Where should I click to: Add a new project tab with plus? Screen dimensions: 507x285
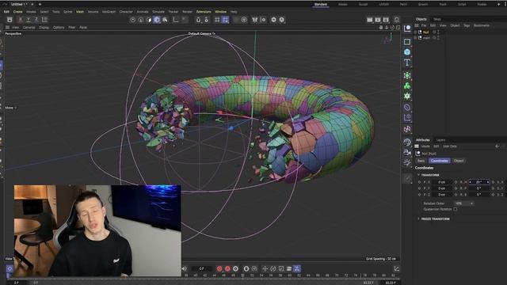(40, 4)
